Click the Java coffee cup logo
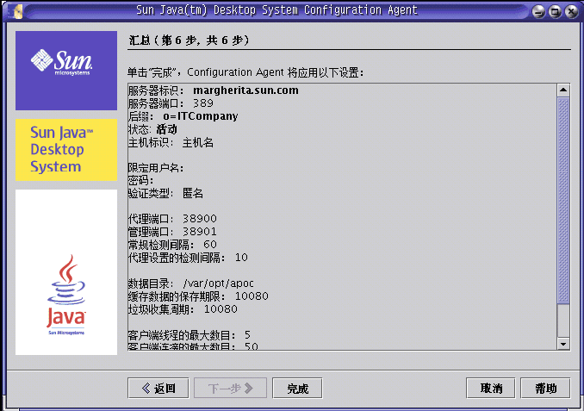The height and width of the screenshot is (411, 584). point(66,295)
